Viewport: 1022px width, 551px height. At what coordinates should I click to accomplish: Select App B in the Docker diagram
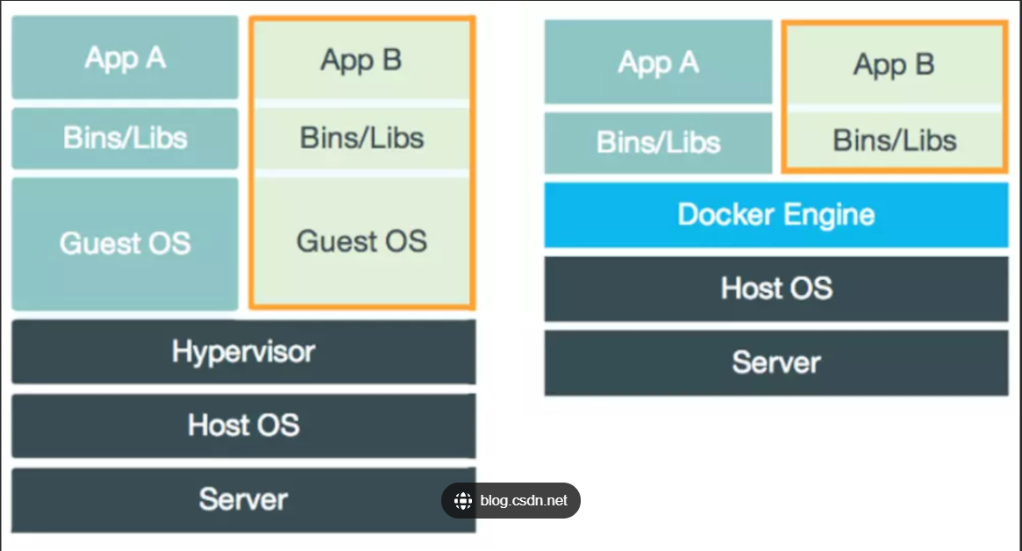tap(894, 65)
